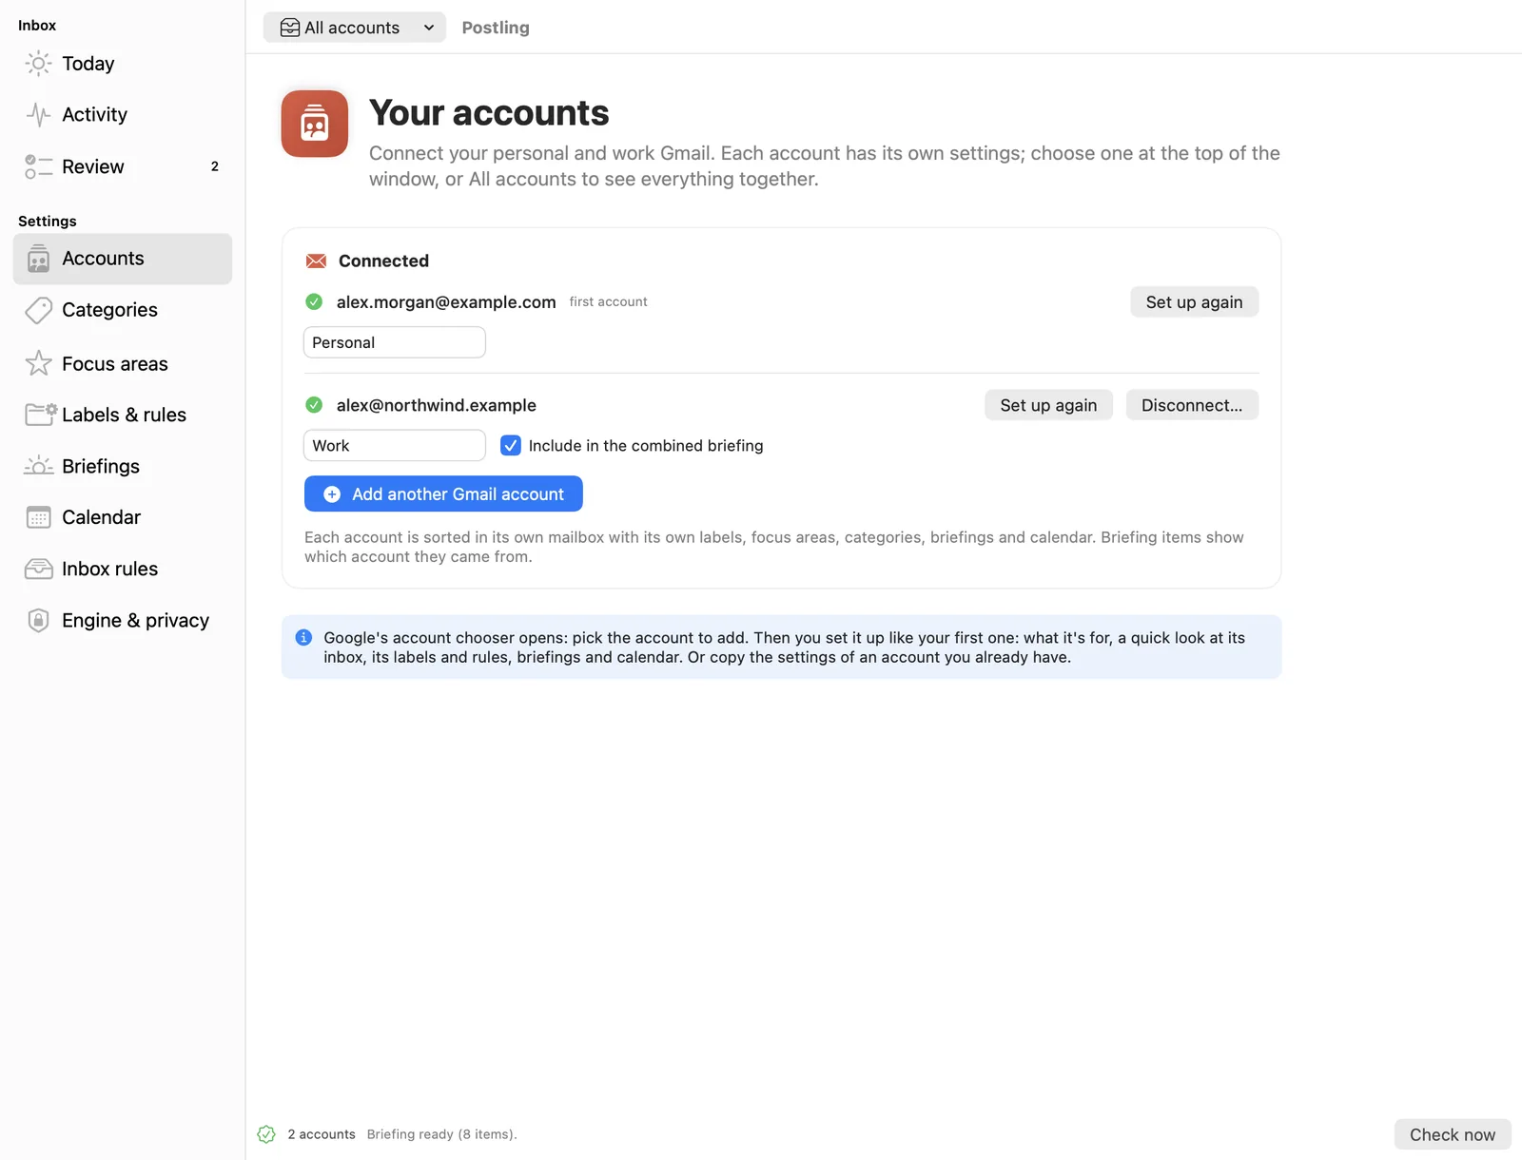Open Engine & privacy settings
The width and height of the screenshot is (1522, 1160).
(x=122, y=620)
